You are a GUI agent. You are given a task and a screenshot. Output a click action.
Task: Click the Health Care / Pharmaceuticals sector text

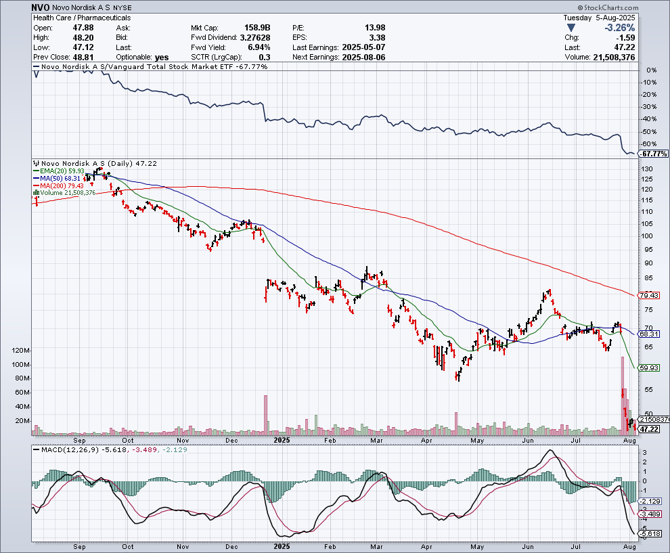(82, 18)
